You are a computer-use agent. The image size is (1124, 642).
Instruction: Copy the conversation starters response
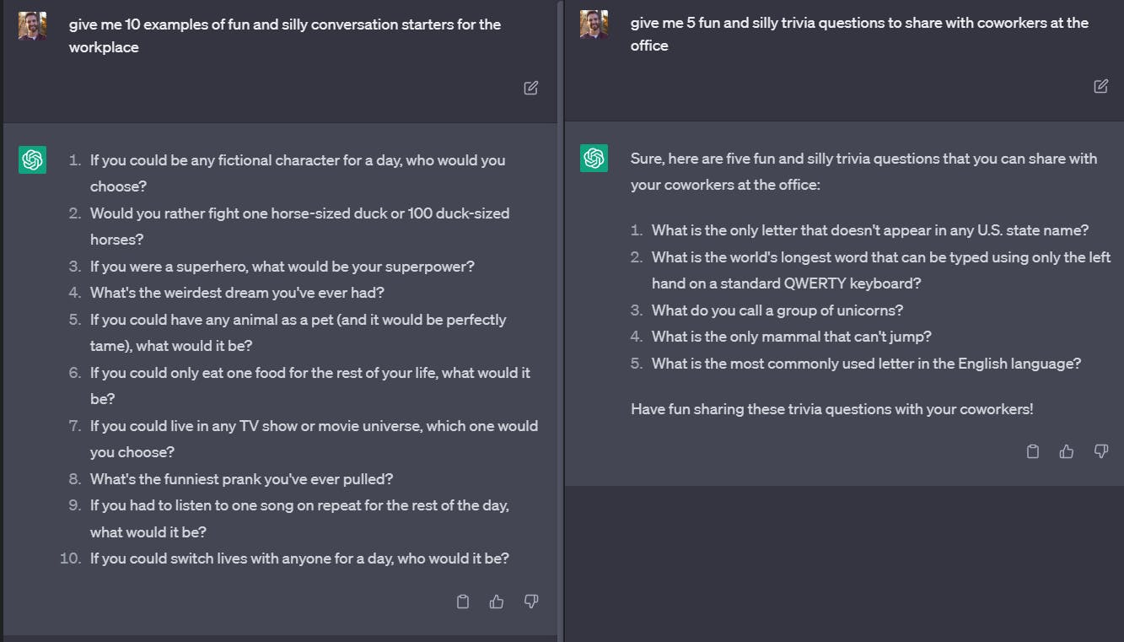462,602
